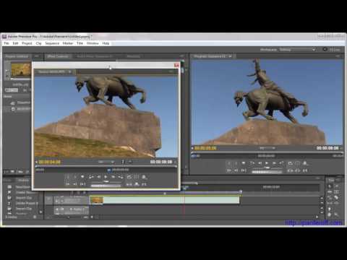
Task: Open zoom level dropdown in Source monitor
Action: pyautogui.click(x=106, y=162)
